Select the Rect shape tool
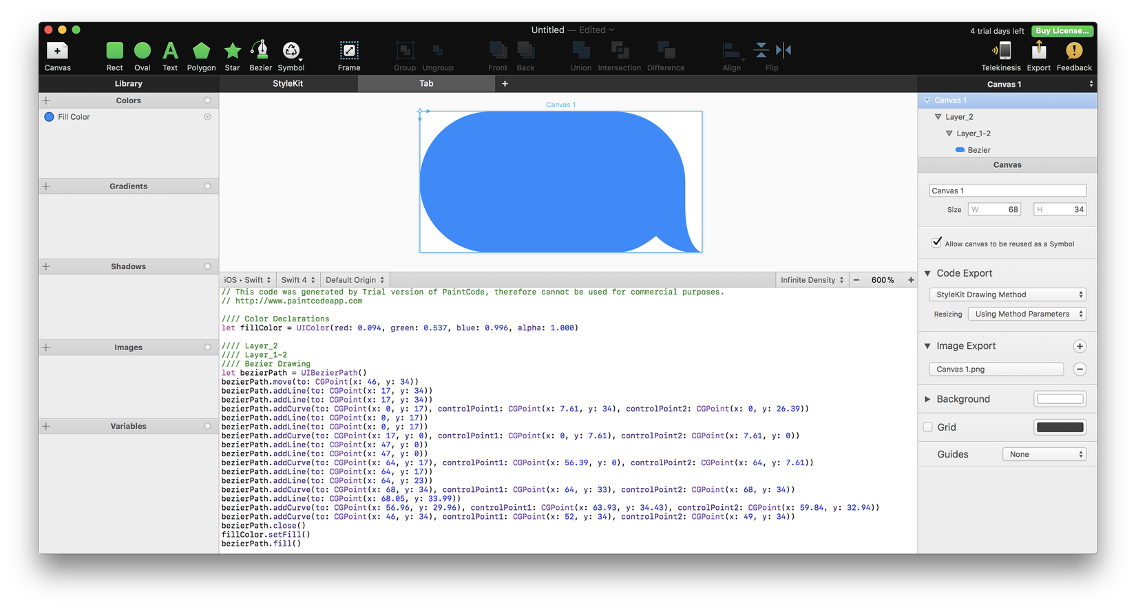Viewport: 1136px width, 609px height. 114,51
